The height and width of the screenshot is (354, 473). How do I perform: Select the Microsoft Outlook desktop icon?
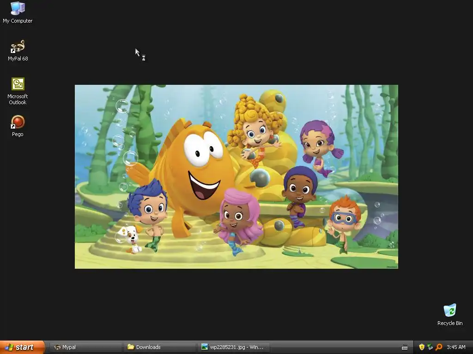coord(18,91)
